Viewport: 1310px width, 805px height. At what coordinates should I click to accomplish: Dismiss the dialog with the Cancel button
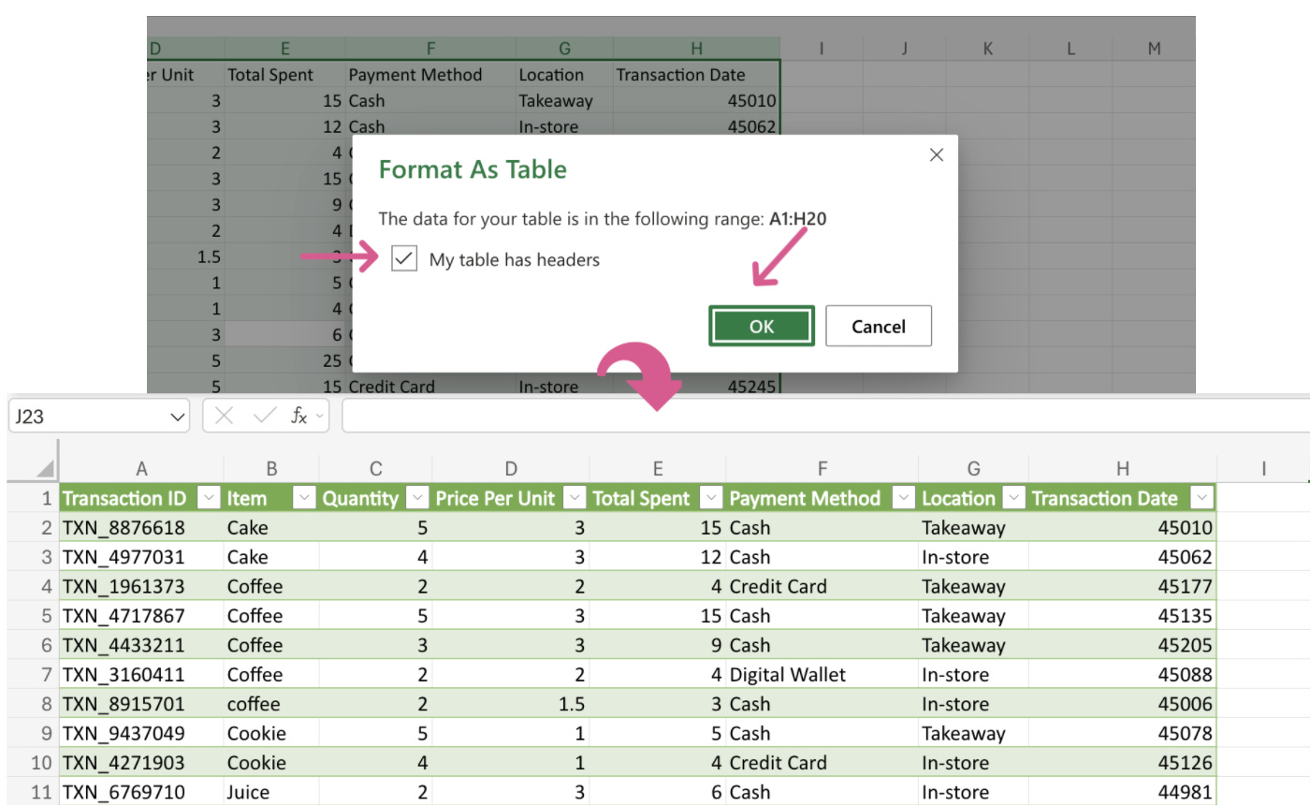pyautogui.click(x=878, y=326)
